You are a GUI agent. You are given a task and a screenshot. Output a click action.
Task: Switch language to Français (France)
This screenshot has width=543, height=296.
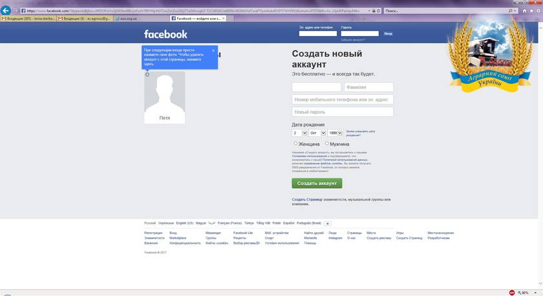pyautogui.click(x=229, y=223)
